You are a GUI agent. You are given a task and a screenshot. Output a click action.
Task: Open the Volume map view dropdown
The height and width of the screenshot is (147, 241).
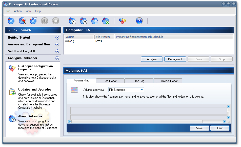(142, 90)
